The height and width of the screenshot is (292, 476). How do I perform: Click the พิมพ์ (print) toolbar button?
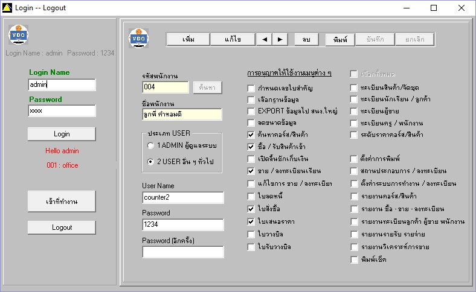[x=340, y=39]
